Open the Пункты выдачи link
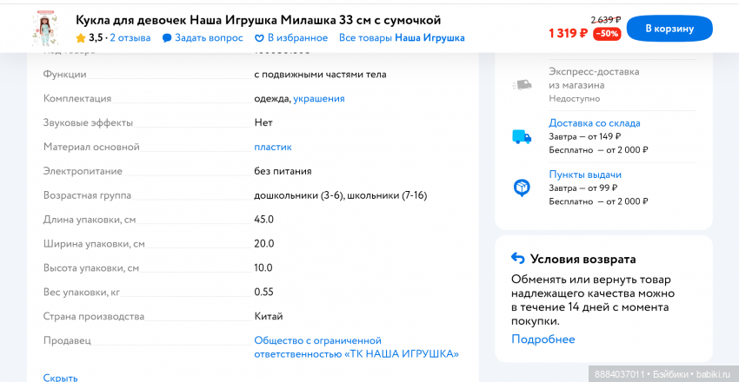 pyautogui.click(x=584, y=175)
